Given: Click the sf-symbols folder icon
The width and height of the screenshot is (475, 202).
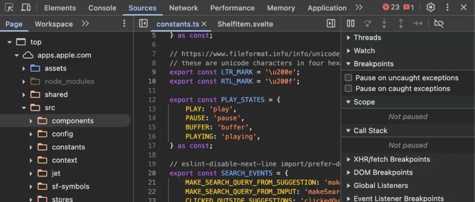Looking at the screenshot, I should tap(42, 186).
